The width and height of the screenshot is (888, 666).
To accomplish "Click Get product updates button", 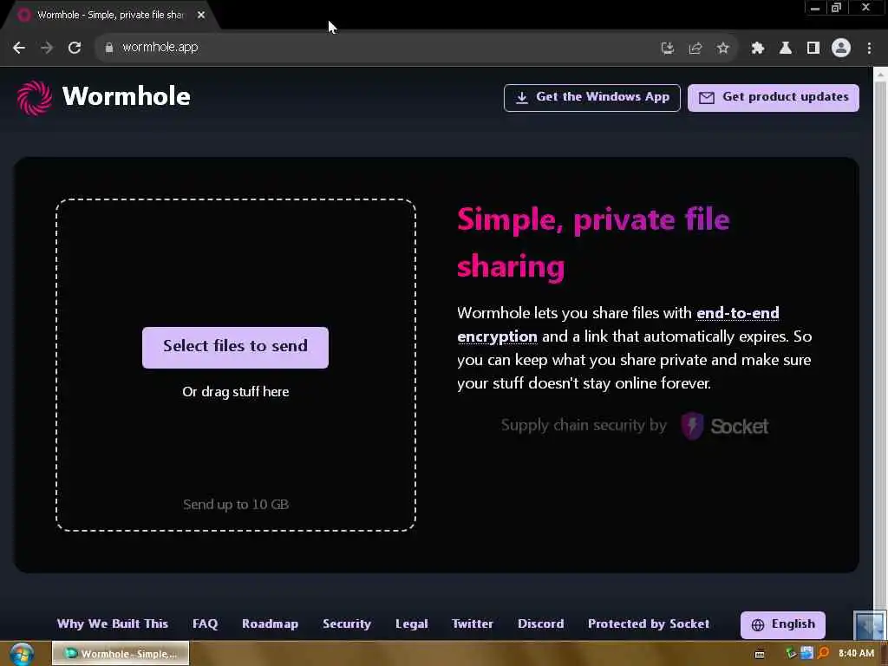I will pyautogui.click(x=773, y=97).
